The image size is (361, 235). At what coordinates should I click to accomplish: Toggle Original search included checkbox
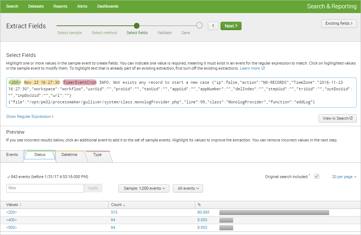pyautogui.click(x=316, y=177)
